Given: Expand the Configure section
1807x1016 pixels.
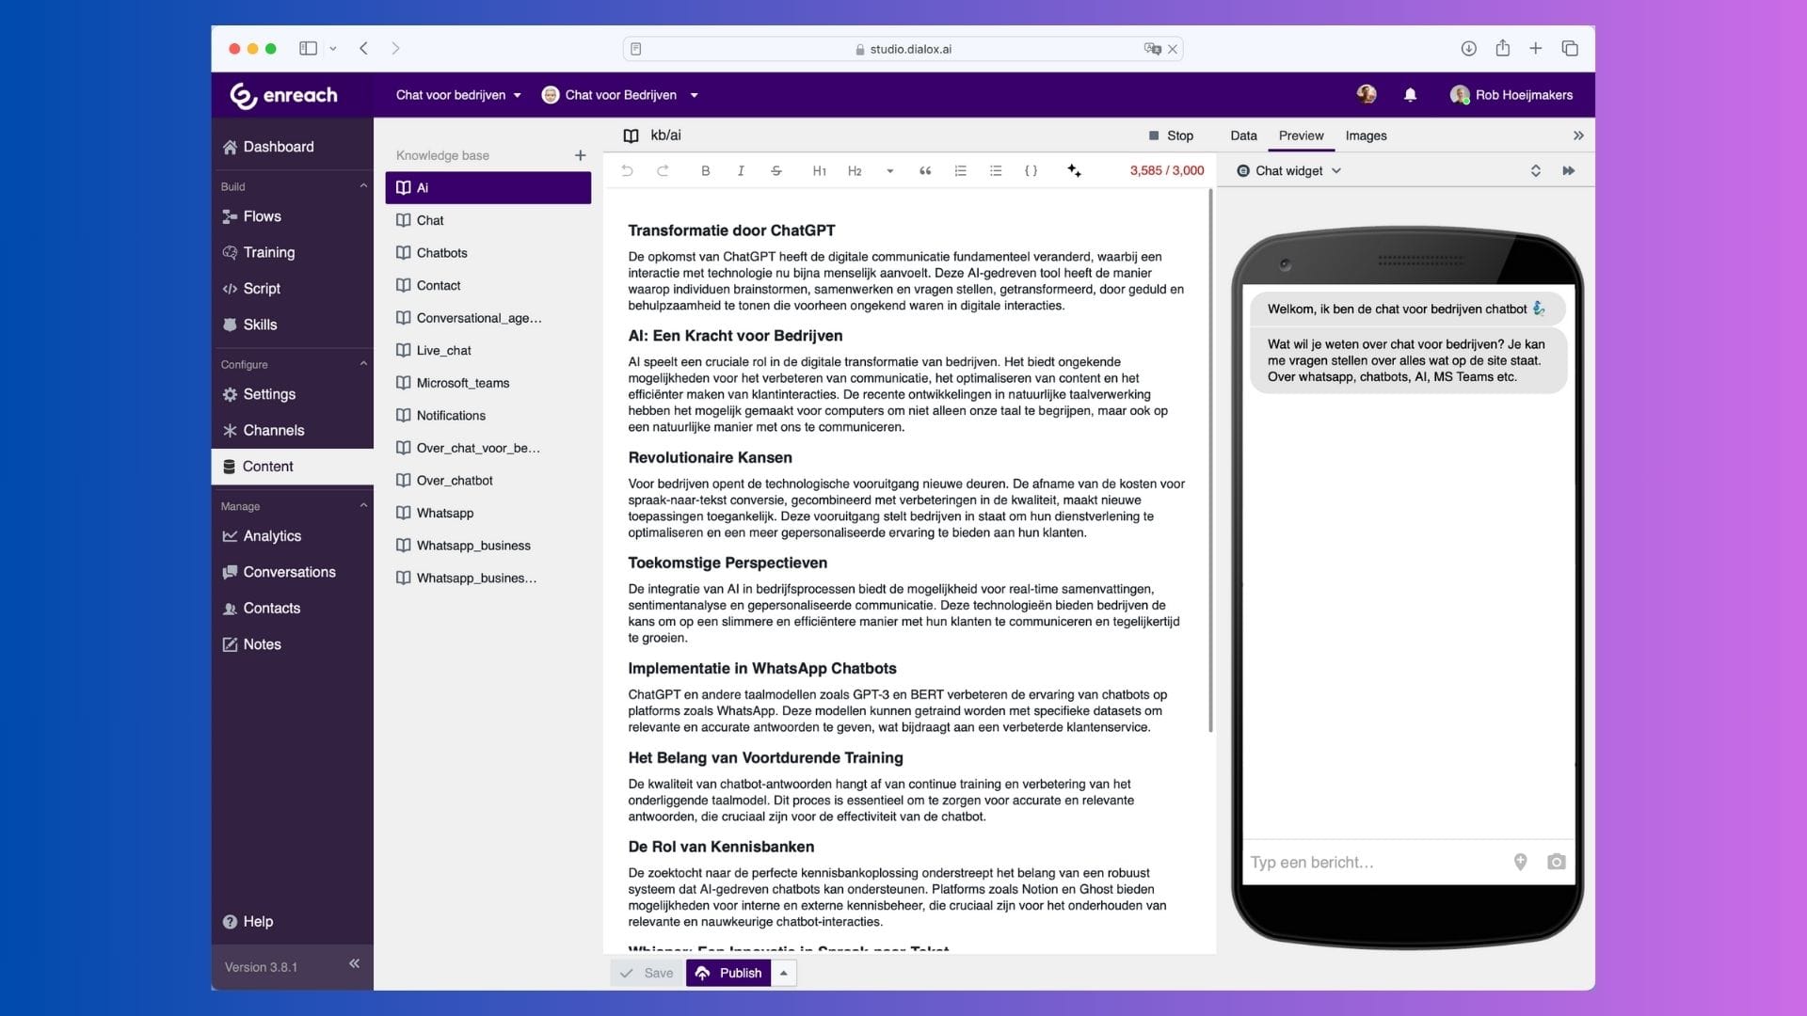Looking at the screenshot, I should 362,363.
